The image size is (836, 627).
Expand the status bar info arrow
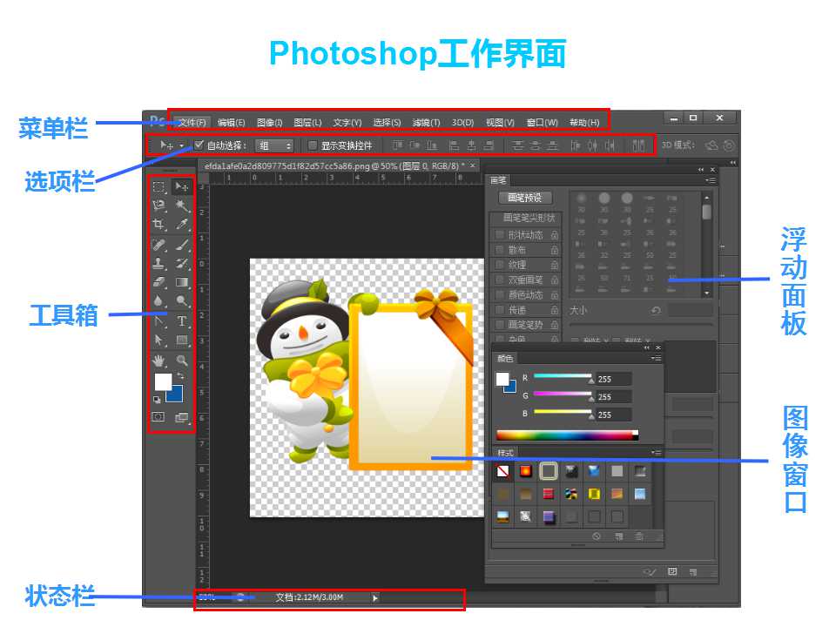pyautogui.click(x=375, y=597)
